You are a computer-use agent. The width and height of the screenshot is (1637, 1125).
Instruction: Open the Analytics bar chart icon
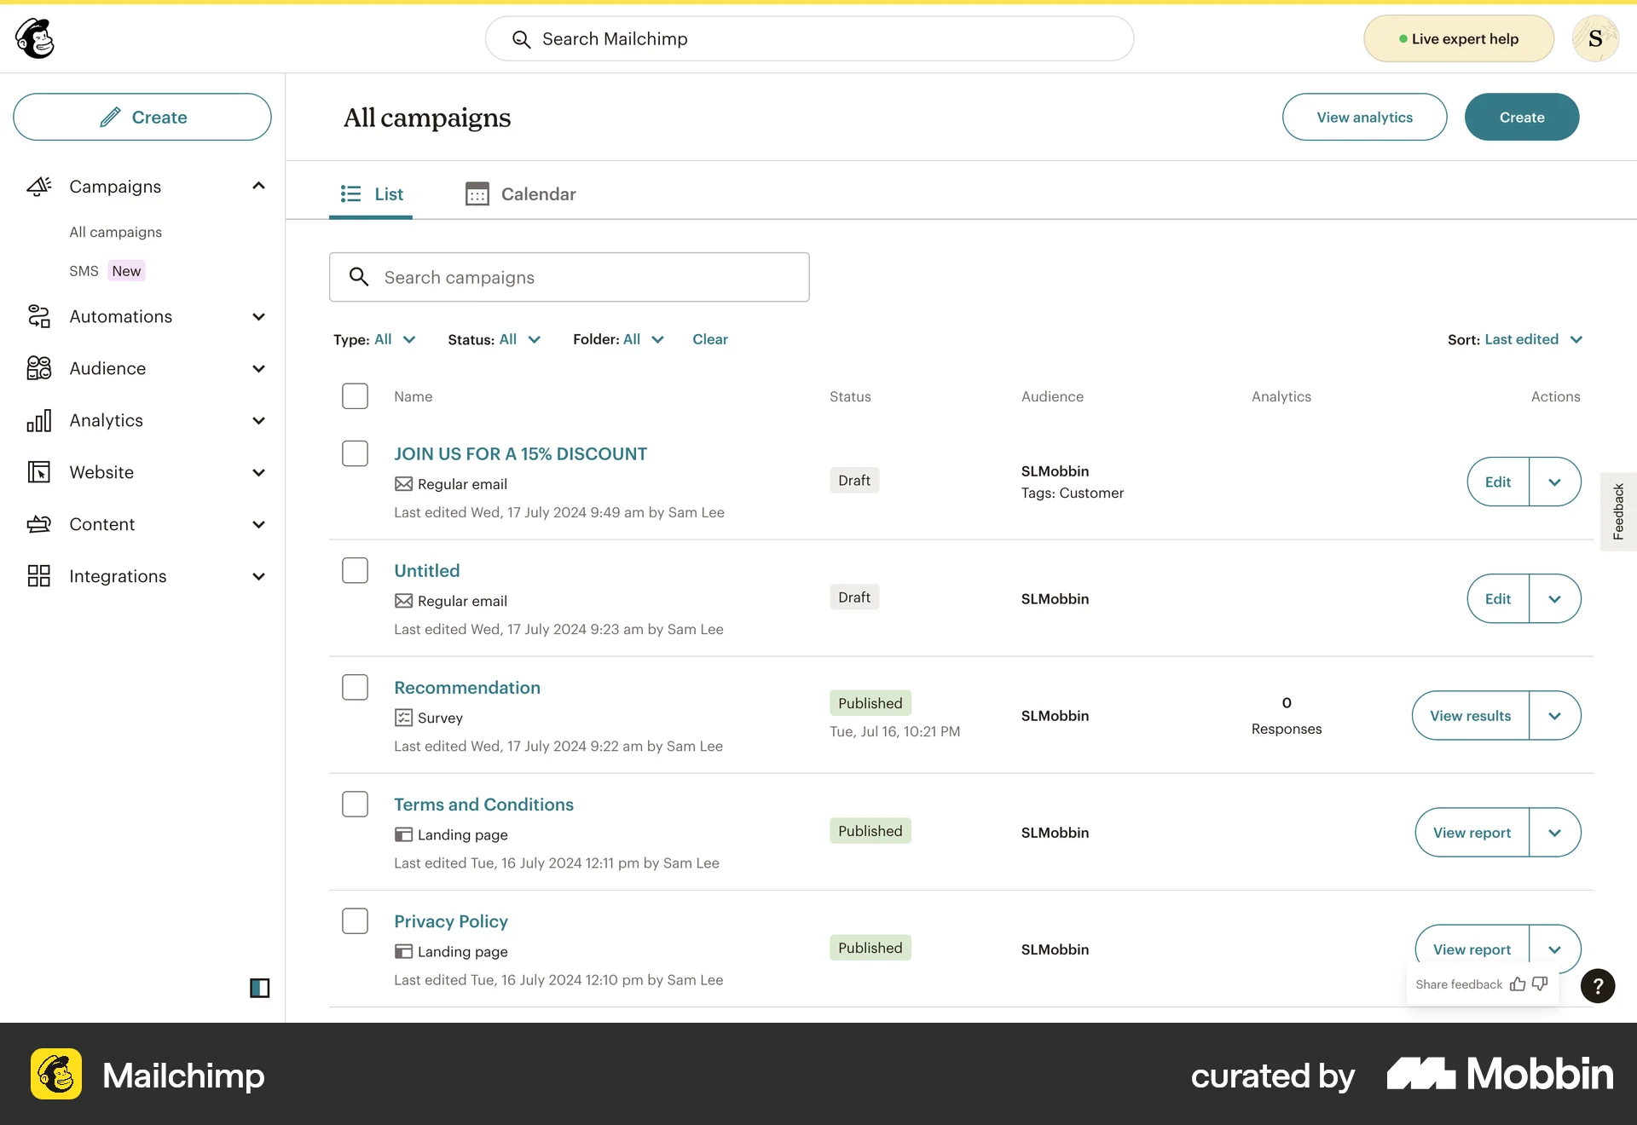(x=38, y=420)
